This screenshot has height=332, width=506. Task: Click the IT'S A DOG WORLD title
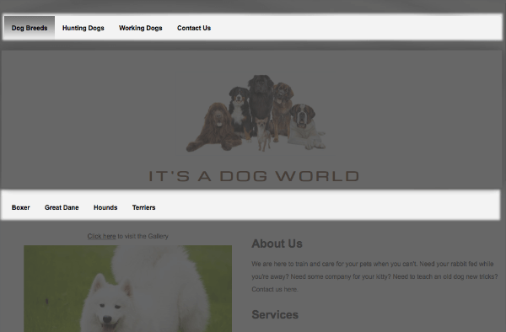254,176
